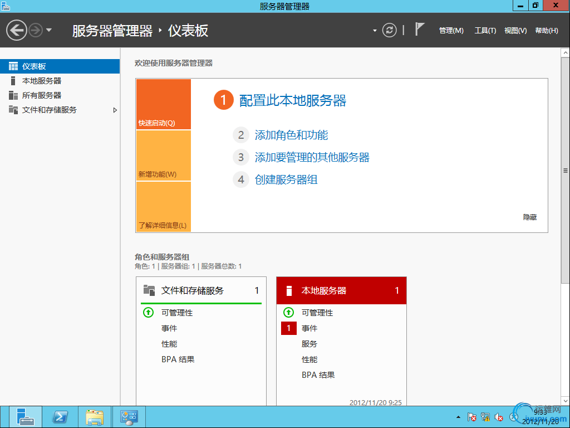The width and height of the screenshot is (570, 428).
Task: Click the 文件和存储服务 tile icon
Action: [x=149, y=290]
